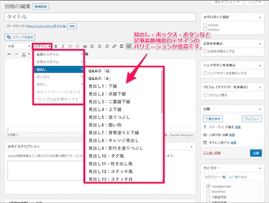Select Q&Aの「Q」 style

[x=100, y=71]
